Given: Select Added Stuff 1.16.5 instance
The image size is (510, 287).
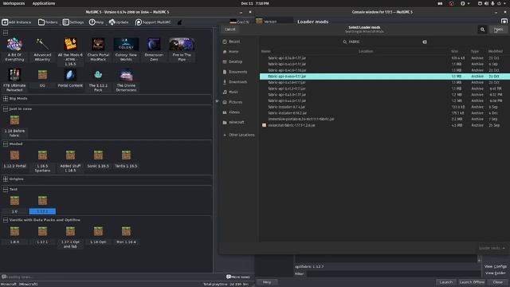Looking at the screenshot, I should point(70,155).
